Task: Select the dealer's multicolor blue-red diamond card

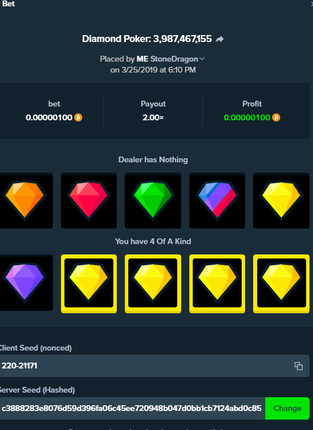Action: (217, 200)
